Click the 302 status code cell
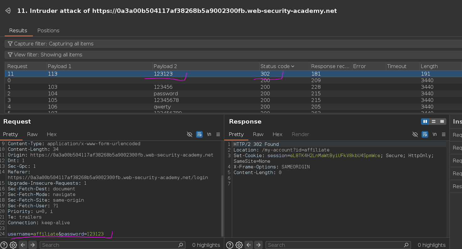The height and width of the screenshot is (249, 462). tap(265, 74)
